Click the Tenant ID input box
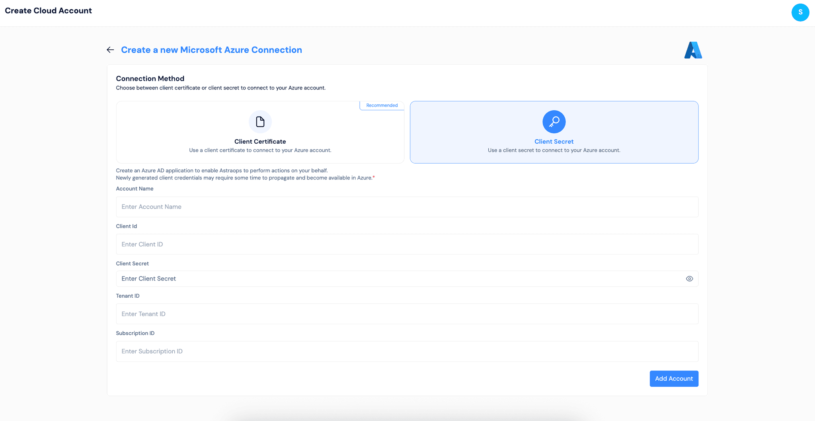This screenshot has width=815, height=421. coord(407,314)
